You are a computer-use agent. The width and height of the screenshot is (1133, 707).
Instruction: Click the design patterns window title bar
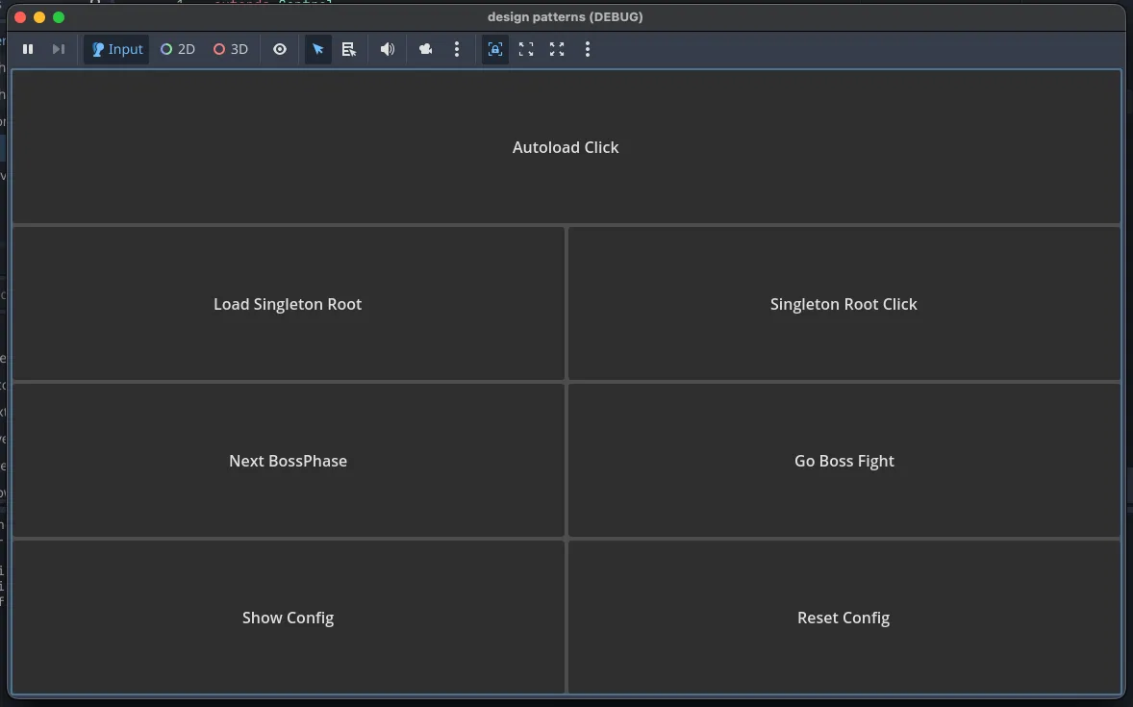[566, 16]
